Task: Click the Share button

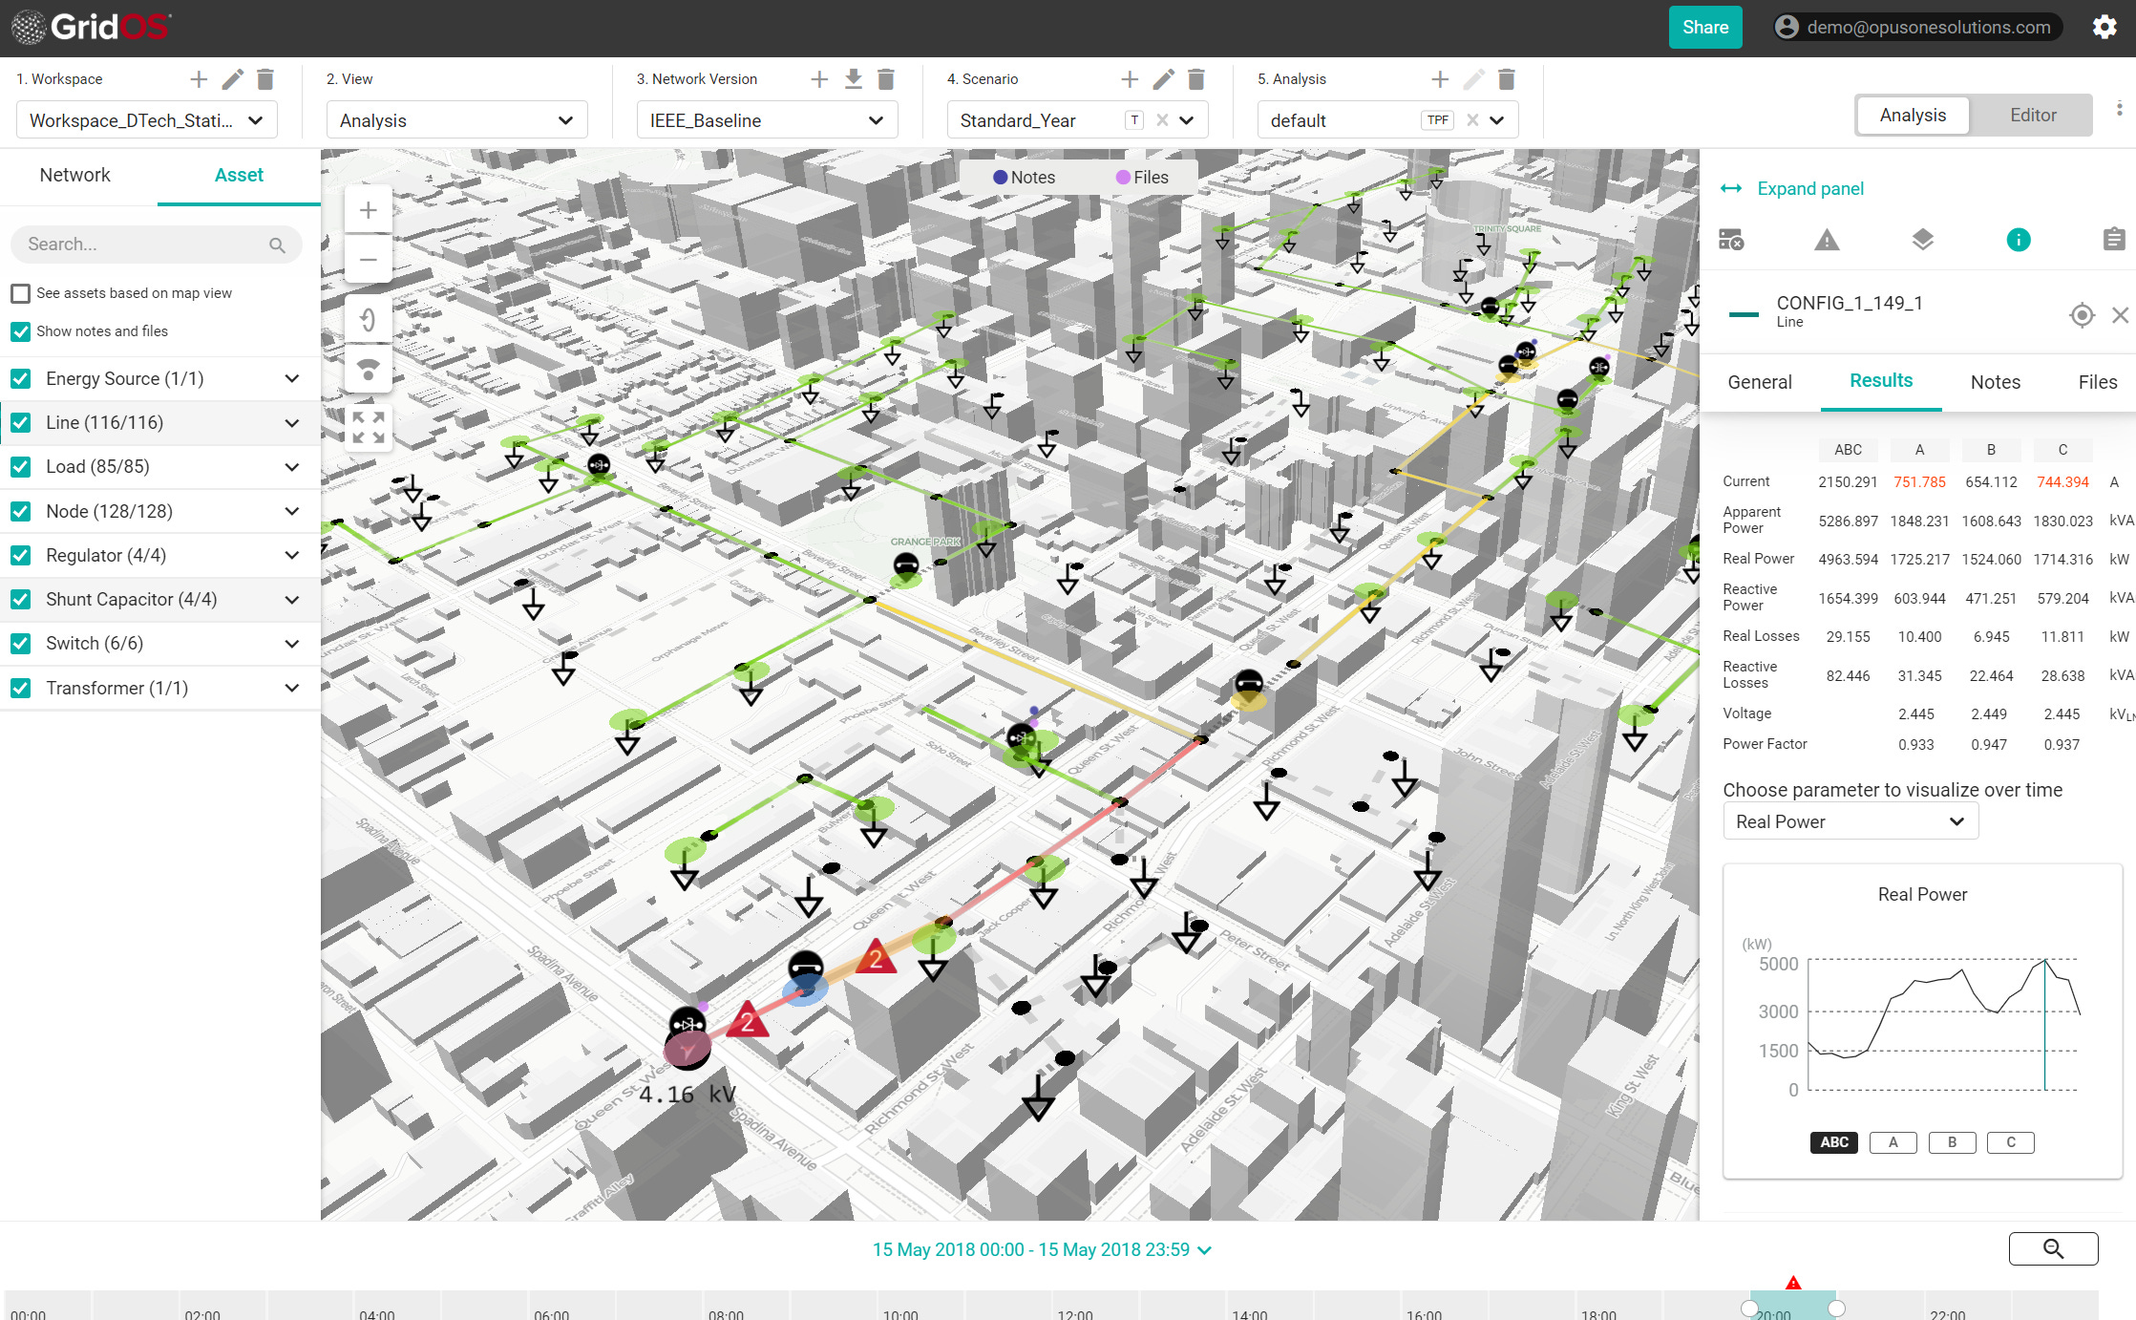Action: pos(1704,27)
